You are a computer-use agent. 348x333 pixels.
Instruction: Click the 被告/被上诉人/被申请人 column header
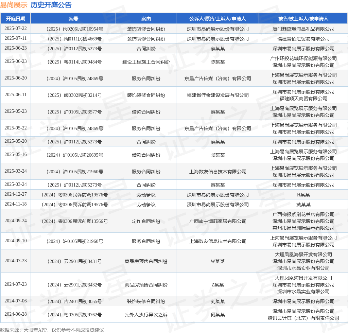pyautogui.click(x=303, y=19)
